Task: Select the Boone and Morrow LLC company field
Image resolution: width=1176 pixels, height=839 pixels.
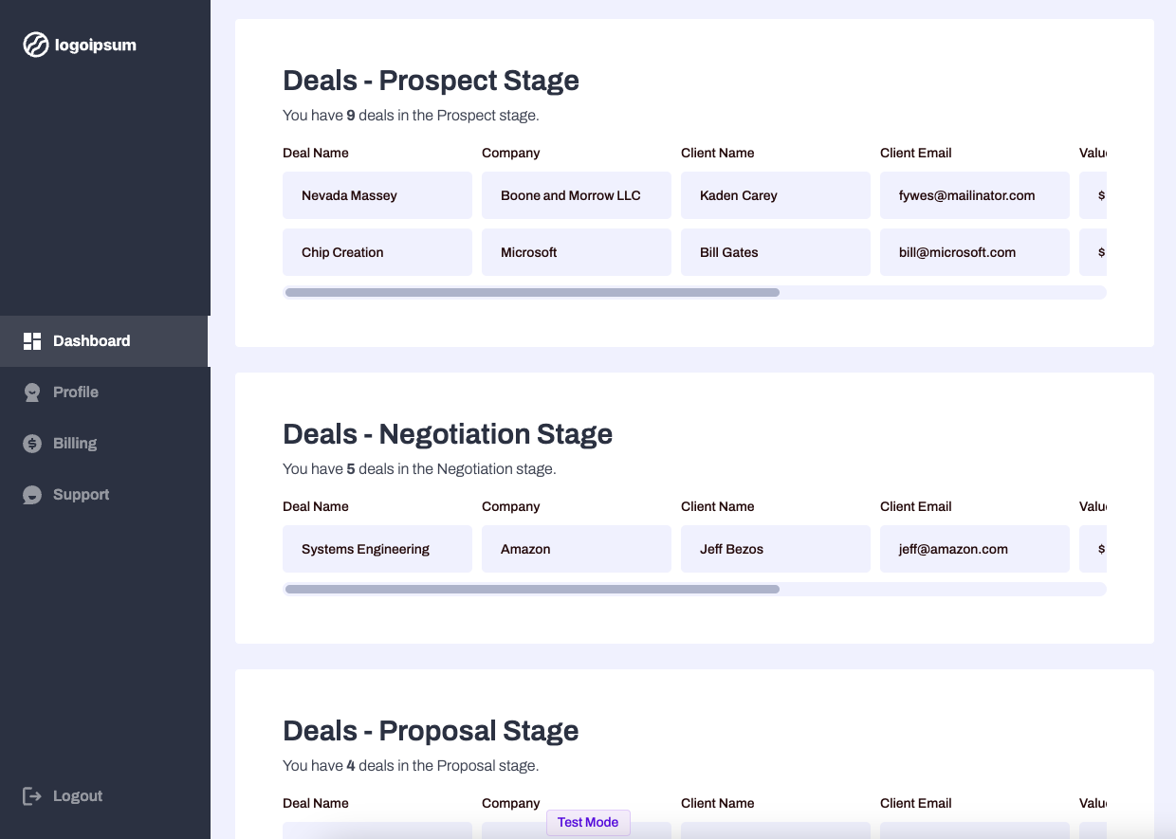Action: [577, 196]
